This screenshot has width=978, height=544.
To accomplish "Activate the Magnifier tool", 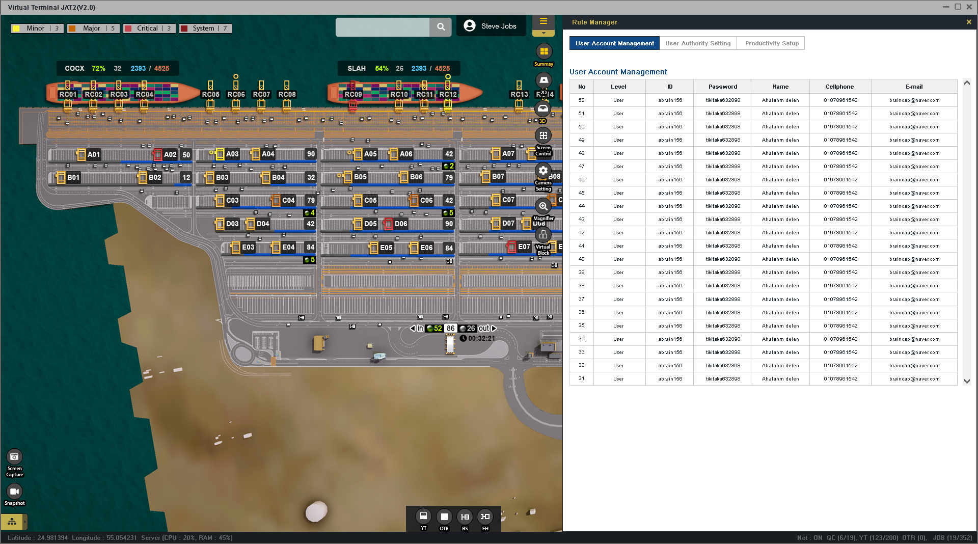I will coord(543,206).
